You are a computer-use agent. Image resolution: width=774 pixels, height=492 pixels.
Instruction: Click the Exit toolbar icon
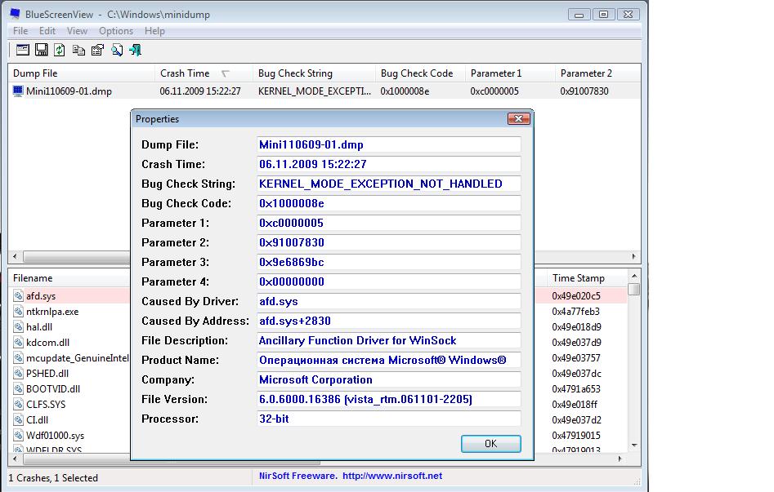[x=135, y=50]
